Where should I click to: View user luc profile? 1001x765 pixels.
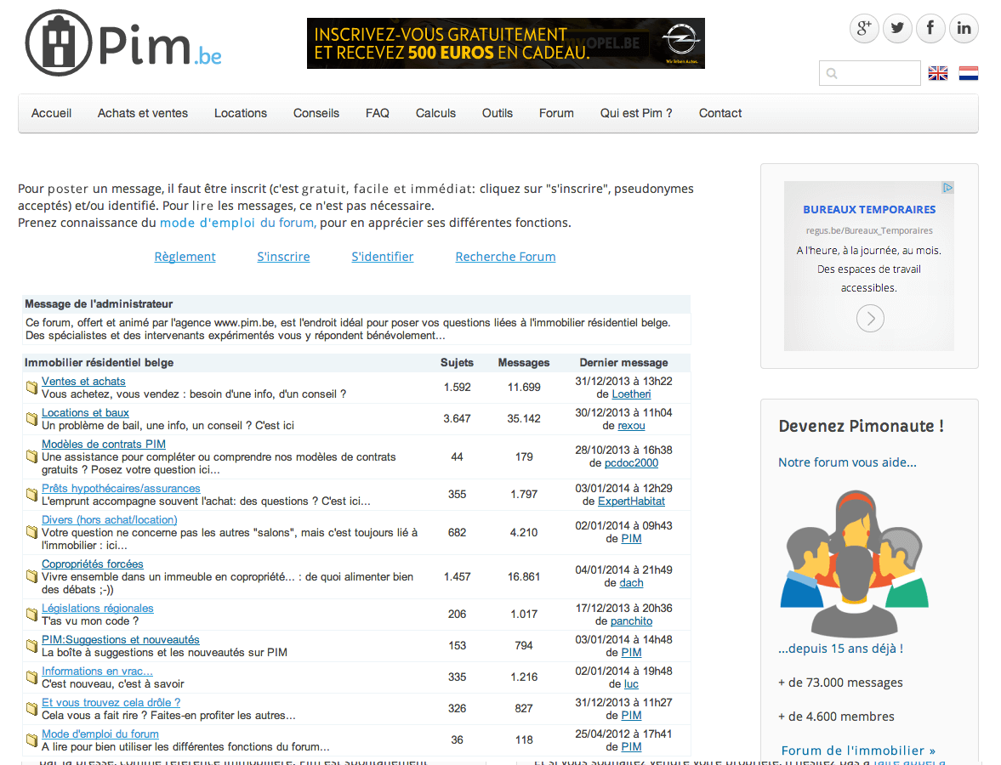tap(631, 684)
